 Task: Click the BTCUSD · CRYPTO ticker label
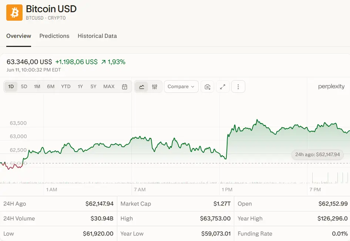46,18
